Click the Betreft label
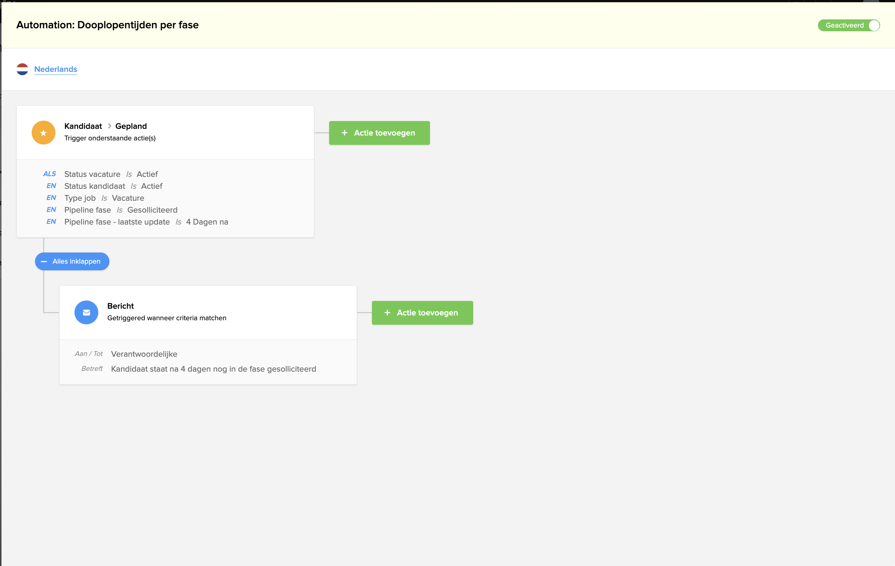The image size is (895, 566). pyautogui.click(x=92, y=369)
